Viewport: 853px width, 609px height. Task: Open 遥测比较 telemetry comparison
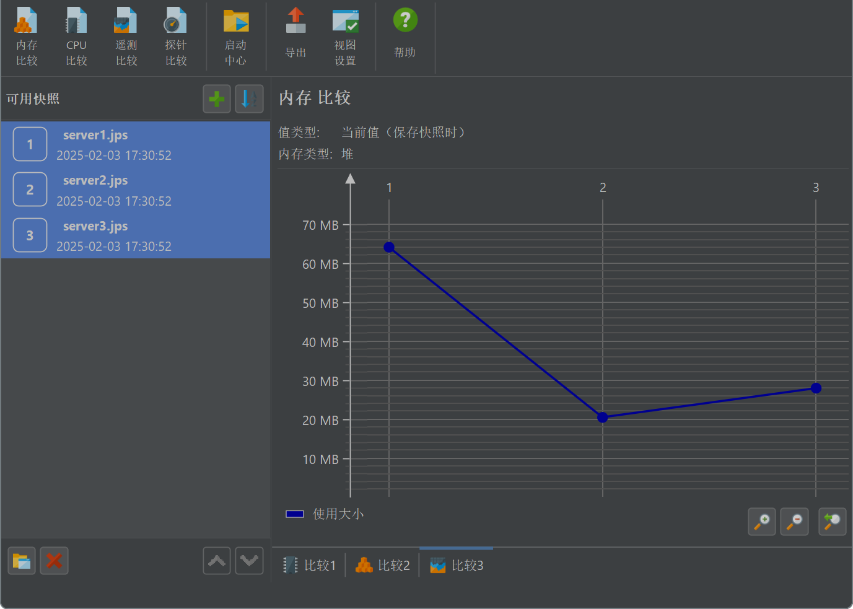pos(126,37)
